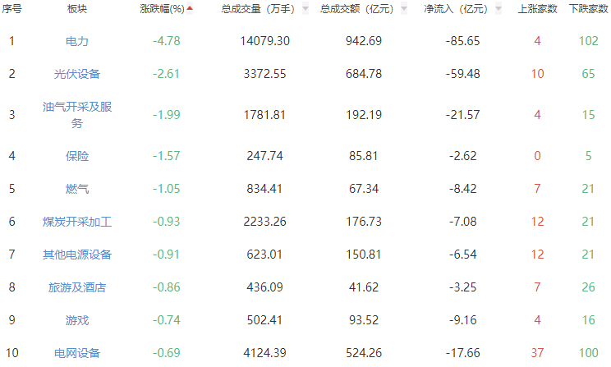Open the 保险 sector link

pos(77,156)
